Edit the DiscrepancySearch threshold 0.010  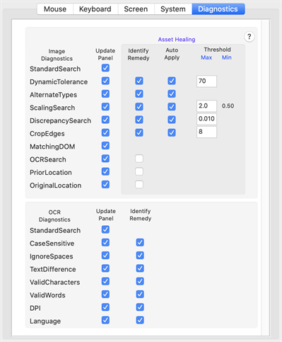point(206,119)
